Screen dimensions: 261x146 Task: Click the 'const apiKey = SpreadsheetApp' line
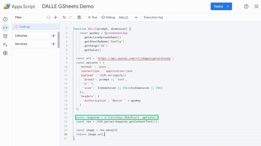tap(103, 33)
